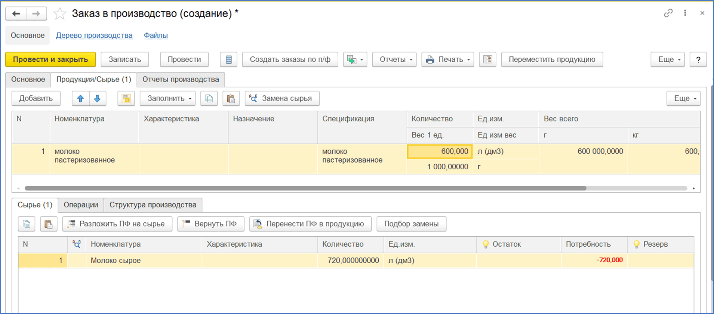Open the document movements list icon
This screenshot has height=314, width=714.
pos(228,59)
